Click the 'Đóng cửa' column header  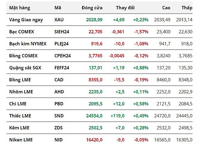click(x=92, y=8)
